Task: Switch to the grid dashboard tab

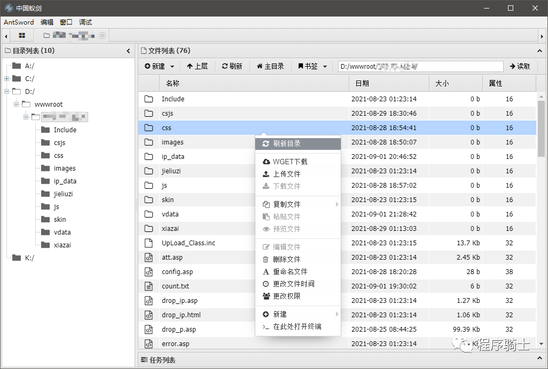Action: click(x=21, y=35)
